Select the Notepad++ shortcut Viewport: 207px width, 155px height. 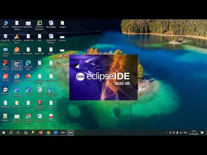coord(5,118)
